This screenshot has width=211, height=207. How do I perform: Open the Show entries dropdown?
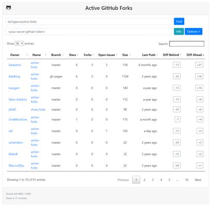click(19, 43)
